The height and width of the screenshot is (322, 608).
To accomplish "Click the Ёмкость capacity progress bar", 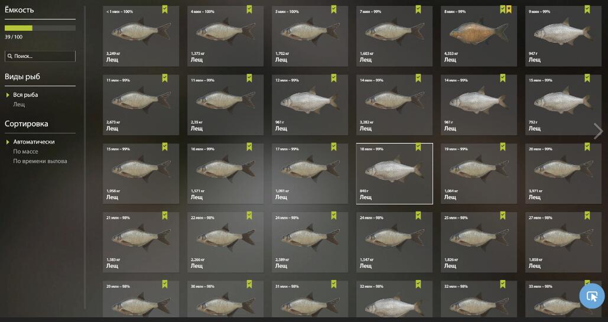I will point(40,28).
